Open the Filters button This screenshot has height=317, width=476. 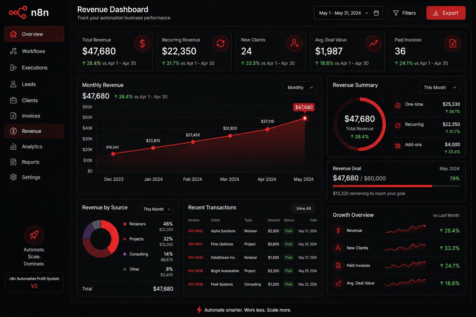coord(405,13)
